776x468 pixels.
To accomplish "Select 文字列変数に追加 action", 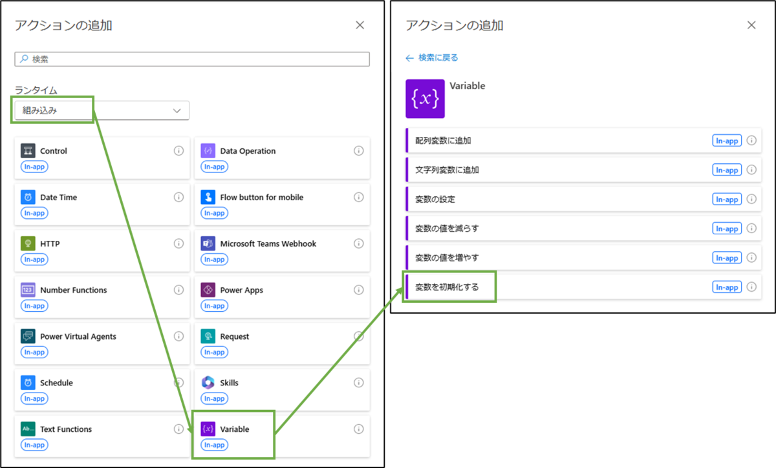I will coord(583,170).
